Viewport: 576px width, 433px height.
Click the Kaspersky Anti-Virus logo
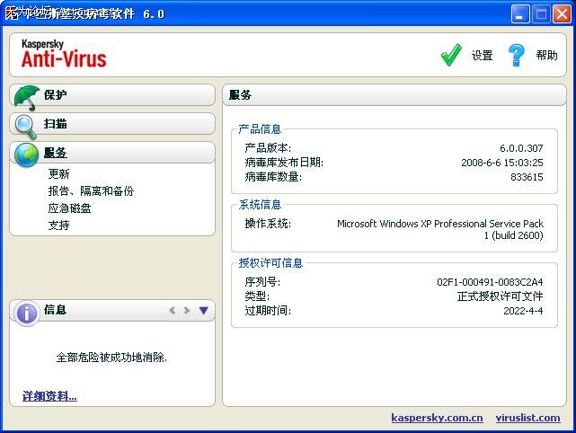(64, 55)
